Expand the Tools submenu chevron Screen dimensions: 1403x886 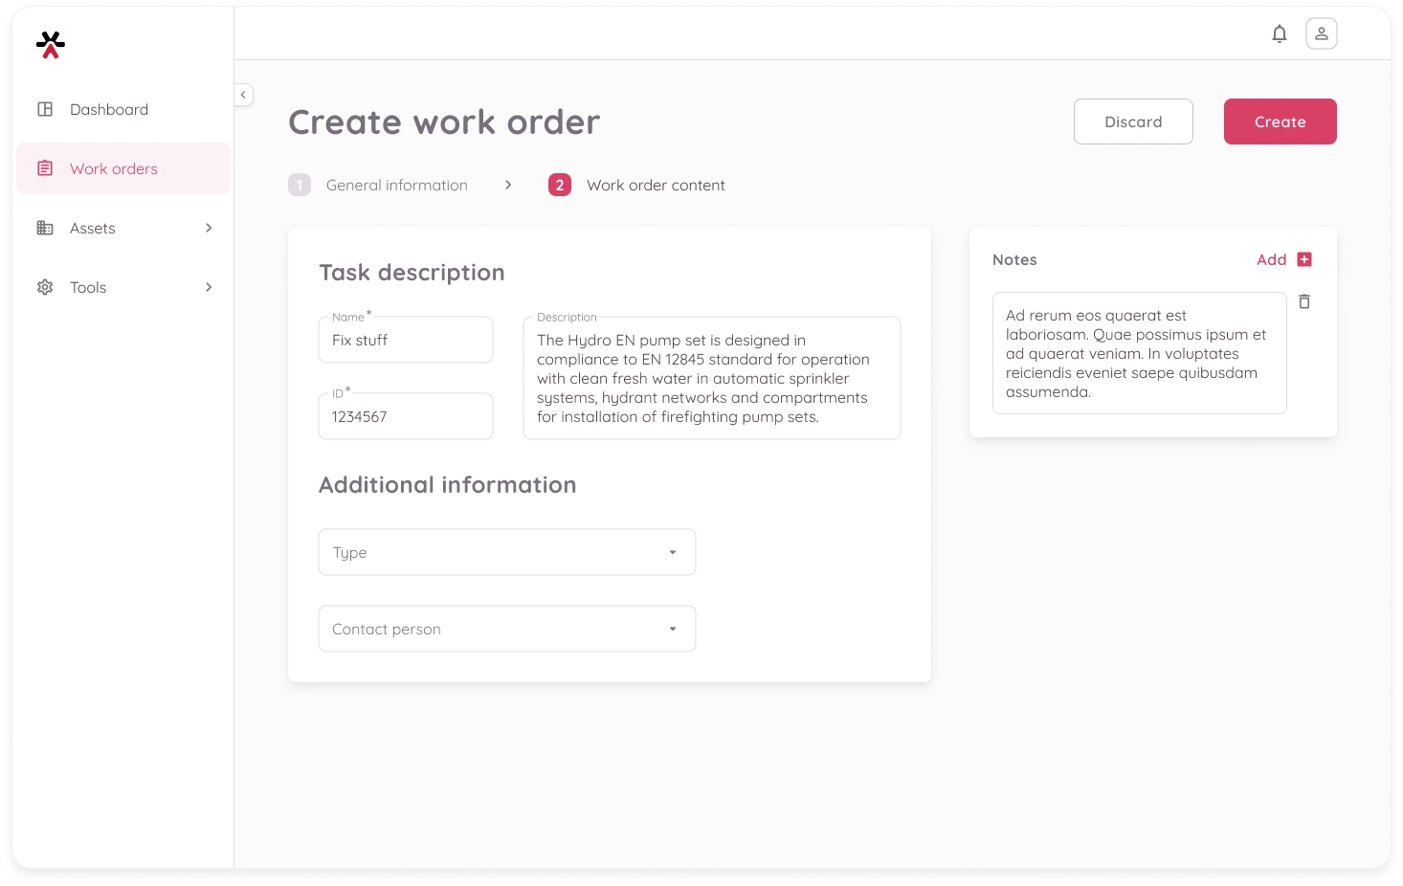209,288
